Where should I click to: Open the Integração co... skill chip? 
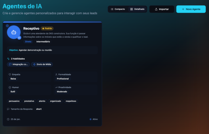18,64
